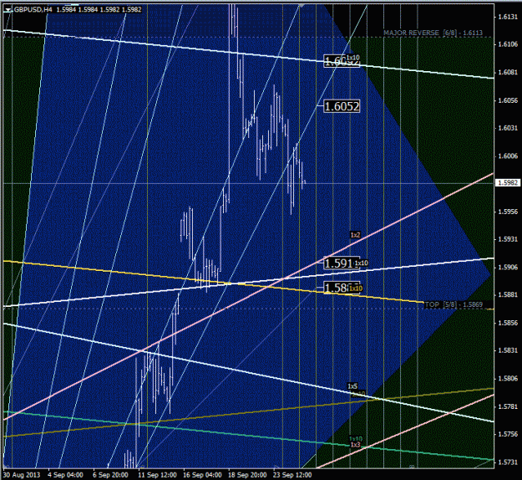Click the 1.6131 price scale value

pyautogui.click(x=508, y=17)
